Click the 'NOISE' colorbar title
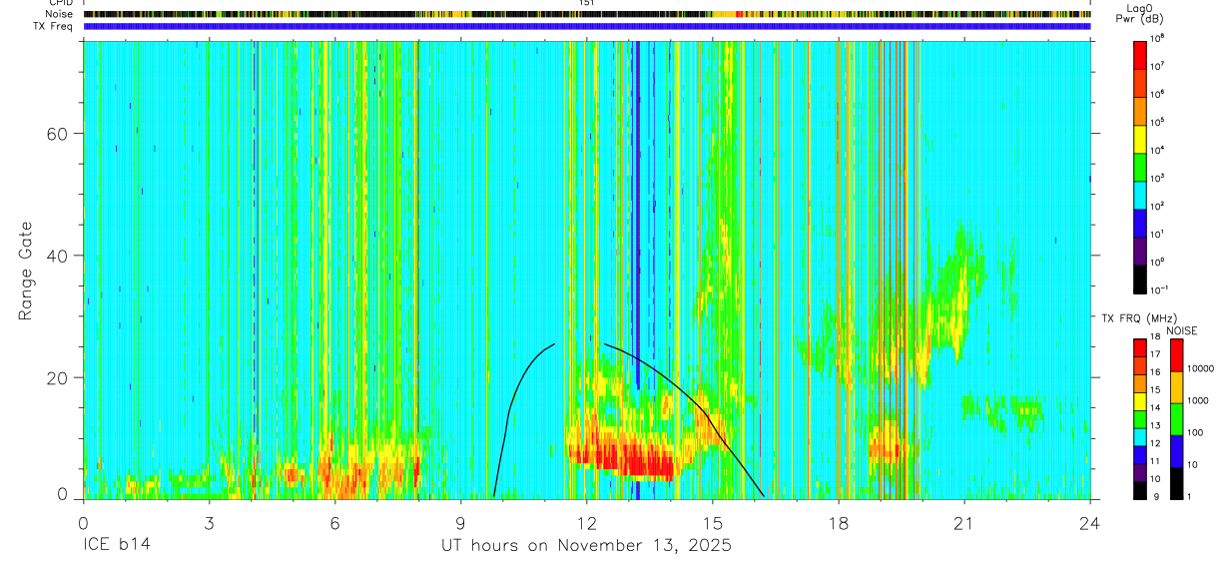Image resolution: width=1226 pixels, height=566 pixels. tap(1181, 329)
